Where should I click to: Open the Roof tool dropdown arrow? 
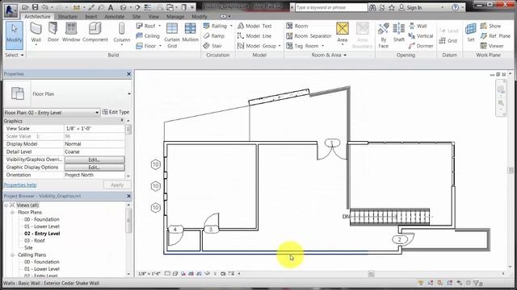160,26
